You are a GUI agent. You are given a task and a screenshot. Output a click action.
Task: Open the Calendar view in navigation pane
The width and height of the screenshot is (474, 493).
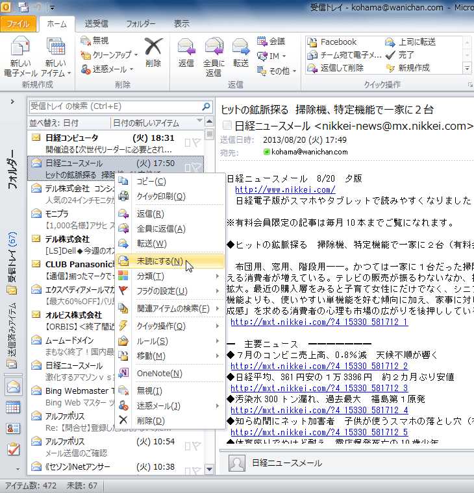[13, 407]
